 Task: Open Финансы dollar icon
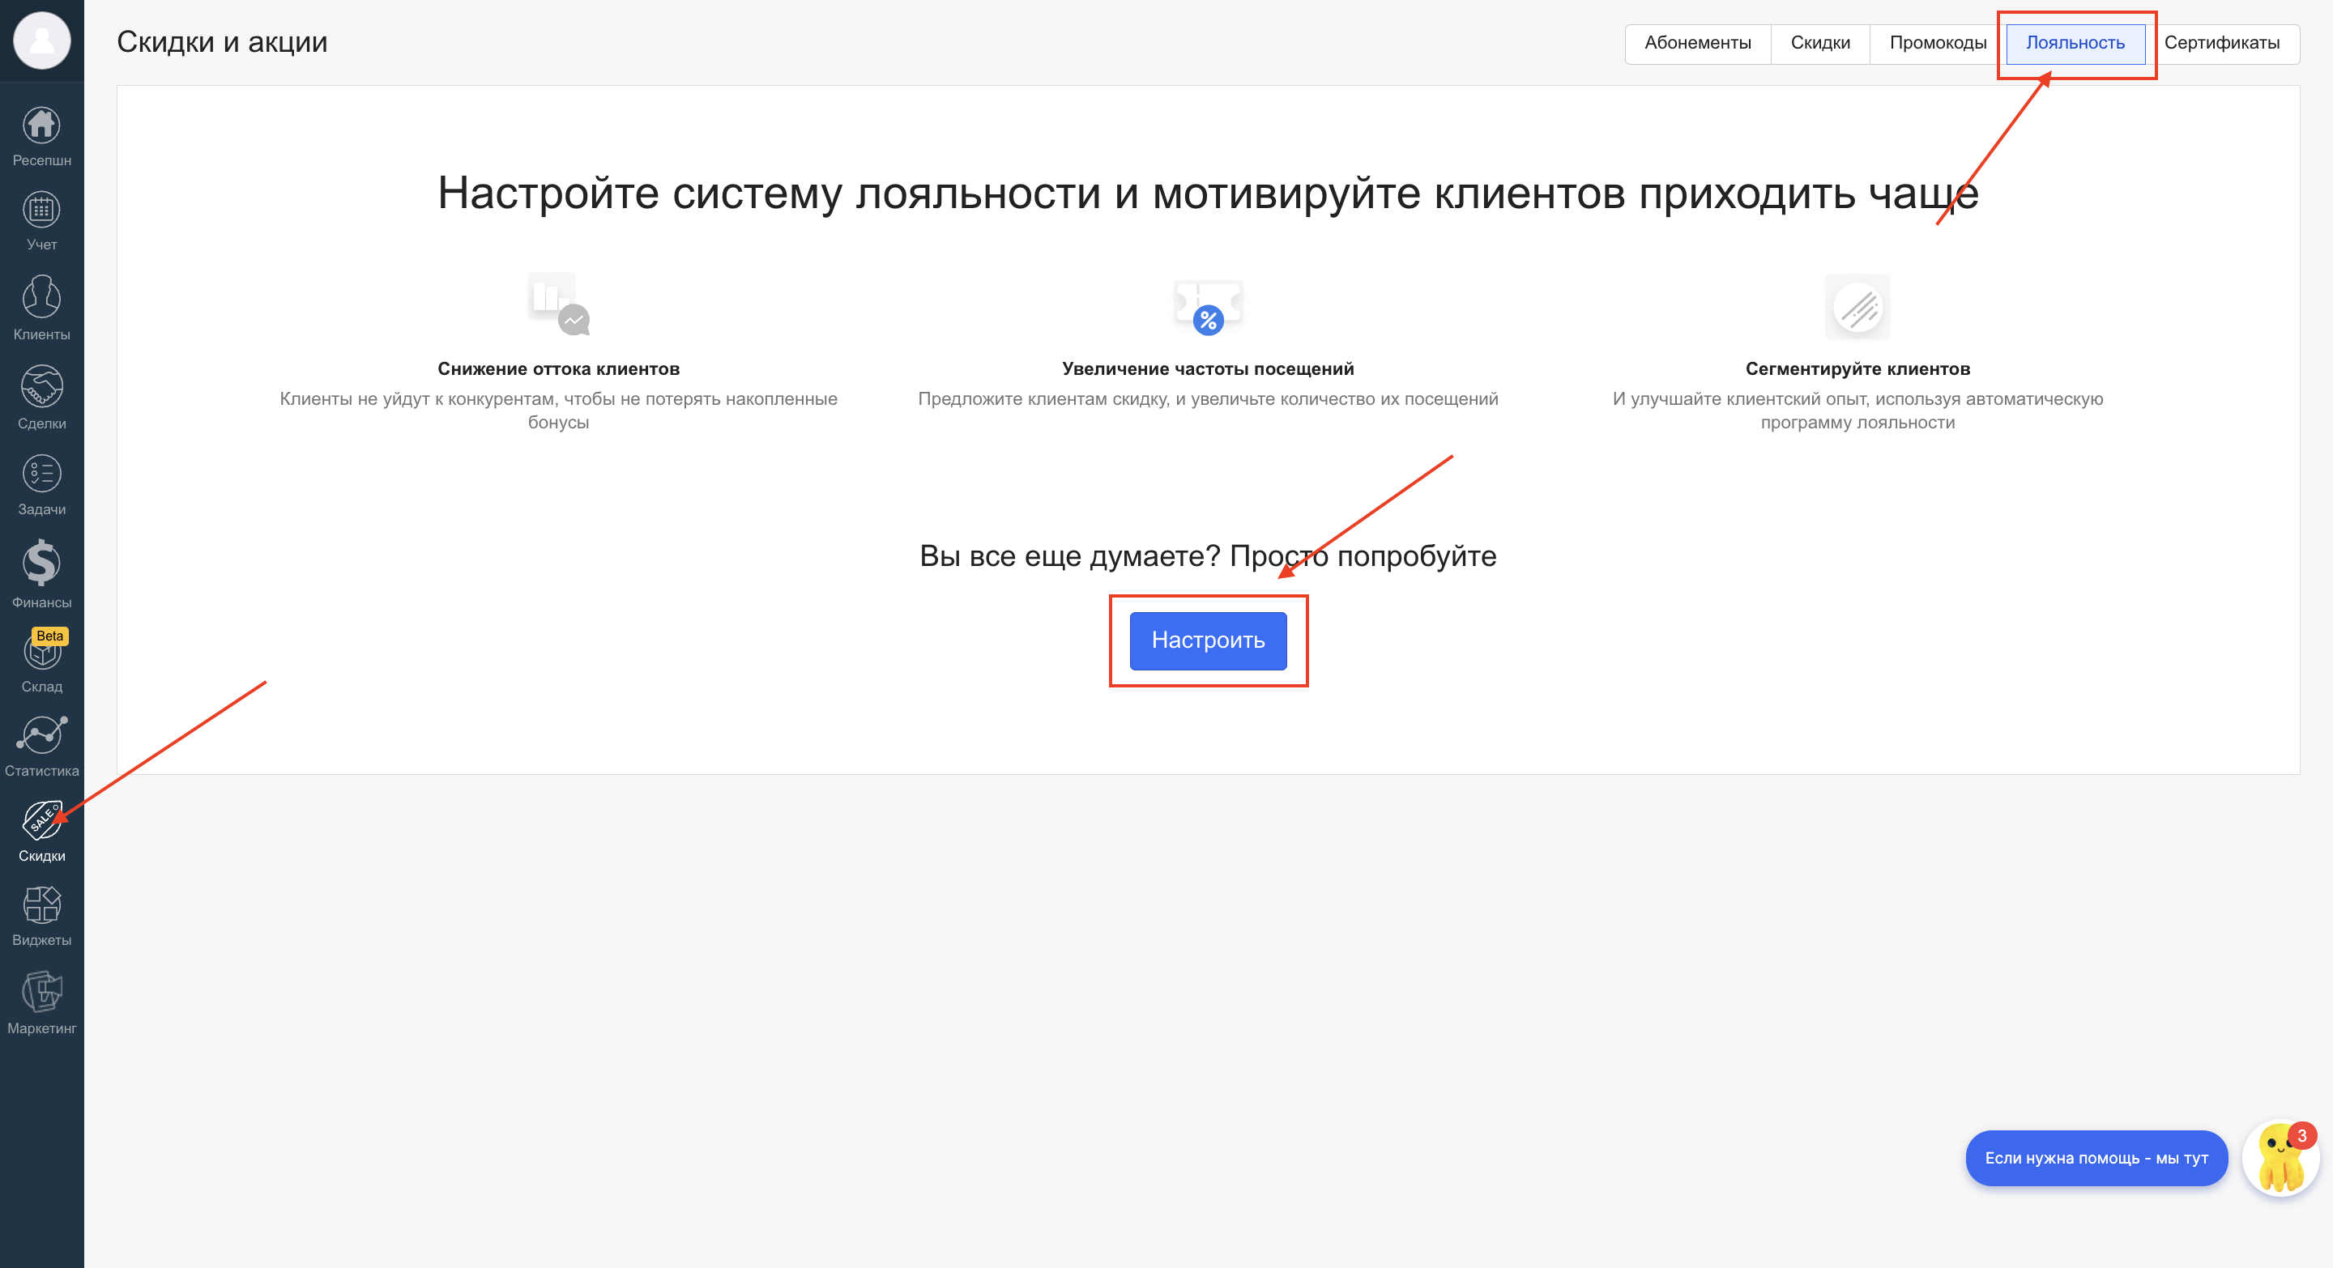click(41, 563)
